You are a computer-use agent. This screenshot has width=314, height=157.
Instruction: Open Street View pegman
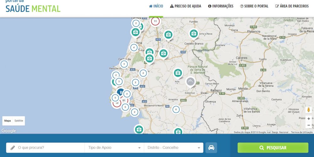click(x=309, y=110)
